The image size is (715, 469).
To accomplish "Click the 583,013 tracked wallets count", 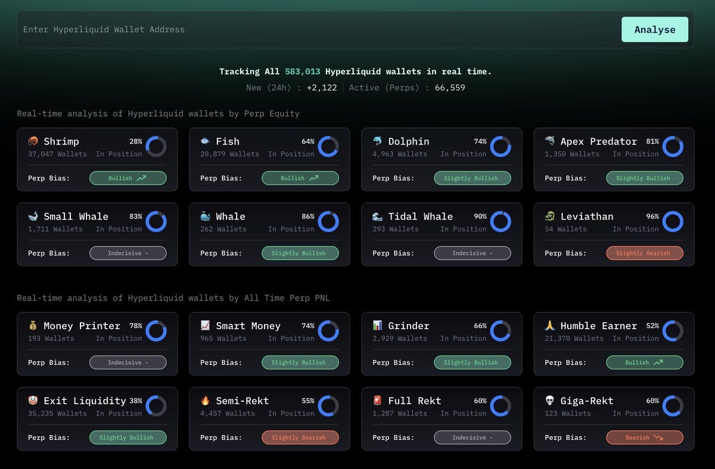I will pyautogui.click(x=302, y=71).
